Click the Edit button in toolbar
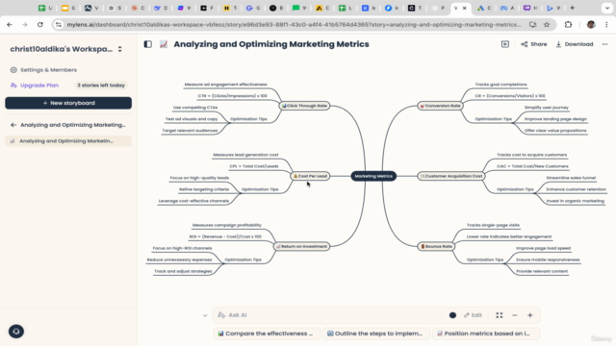The height and width of the screenshot is (346, 616). coord(473,315)
